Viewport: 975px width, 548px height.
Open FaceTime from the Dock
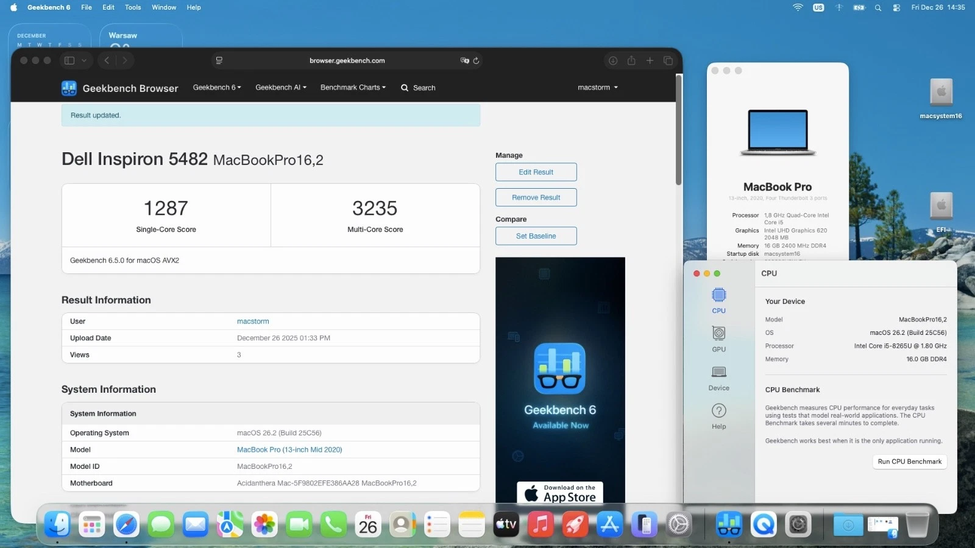[x=299, y=524]
